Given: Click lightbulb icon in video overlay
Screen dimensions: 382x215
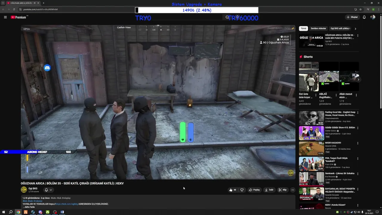Looking at the screenshot, I should coord(287,69).
